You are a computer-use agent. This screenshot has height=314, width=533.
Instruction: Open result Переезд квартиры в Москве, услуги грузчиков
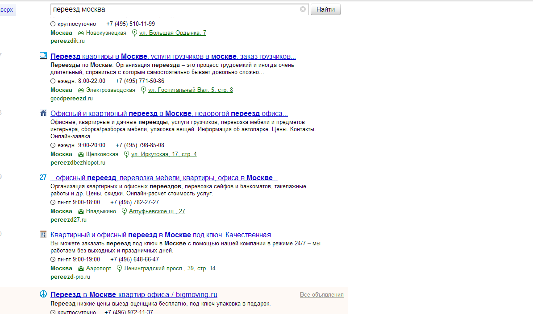click(x=173, y=56)
